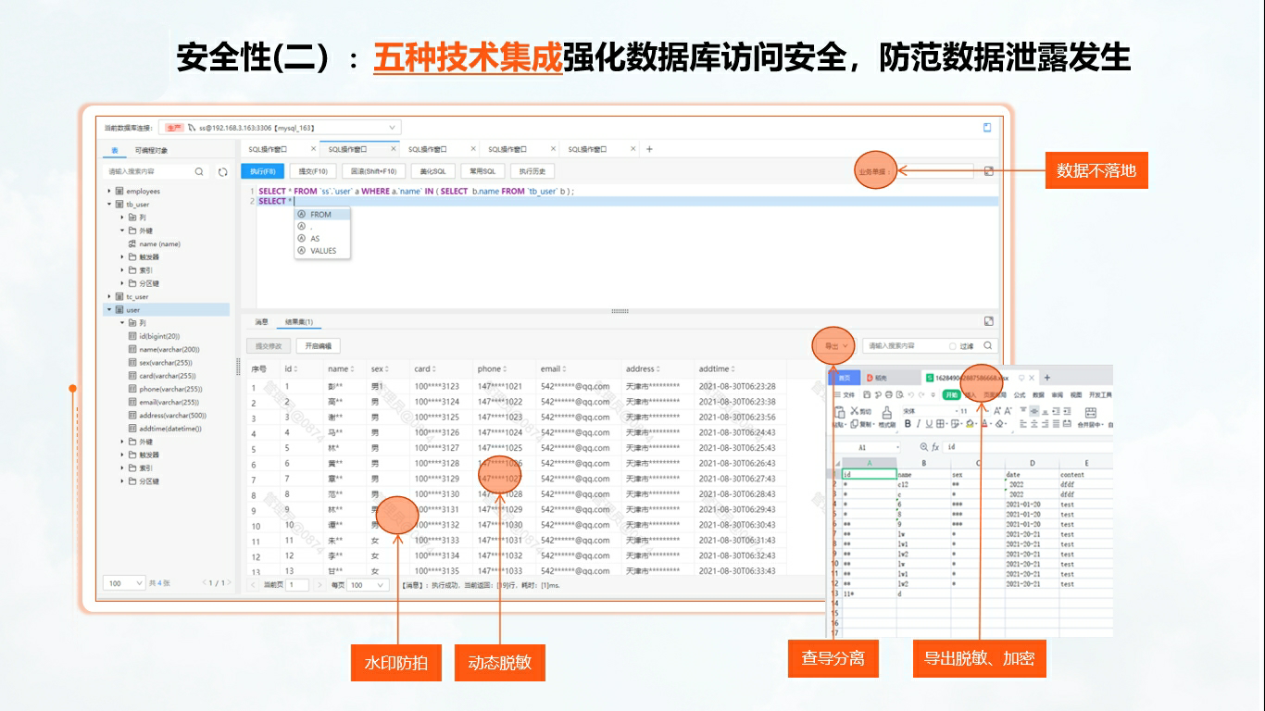This screenshot has width=1265, height=711.
Task: Open the 消息 result tab
Action: [261, 322]
